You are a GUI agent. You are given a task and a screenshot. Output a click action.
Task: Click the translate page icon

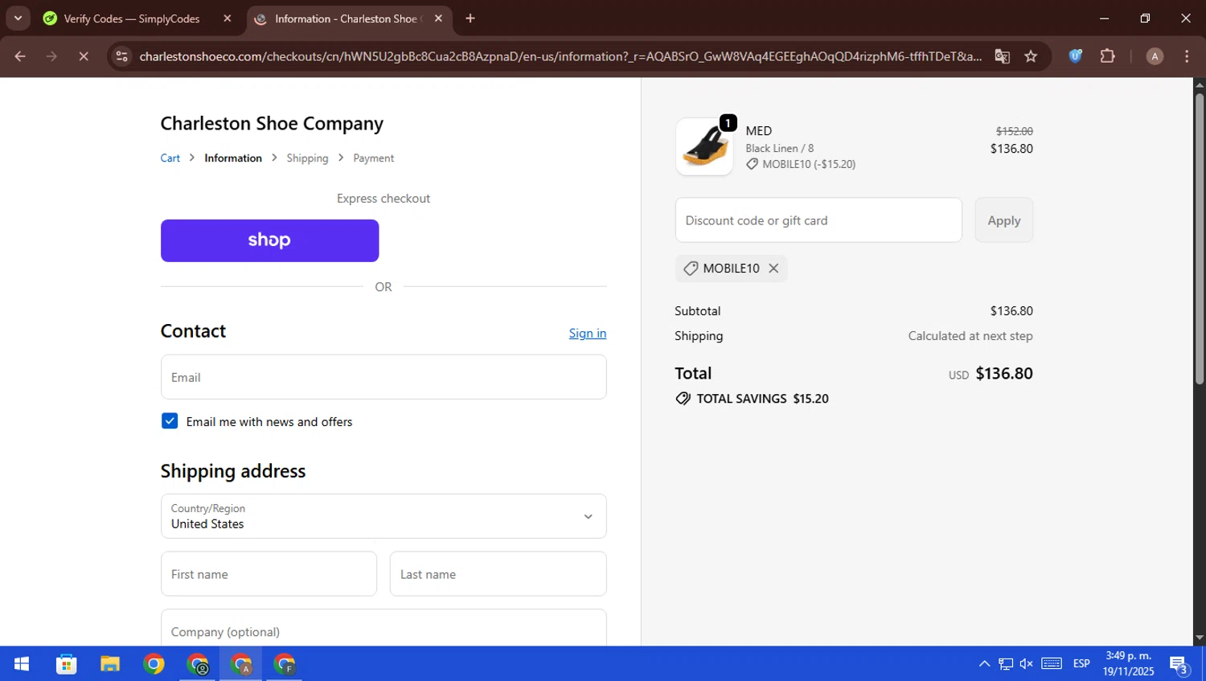click(x=1002, y=56)
